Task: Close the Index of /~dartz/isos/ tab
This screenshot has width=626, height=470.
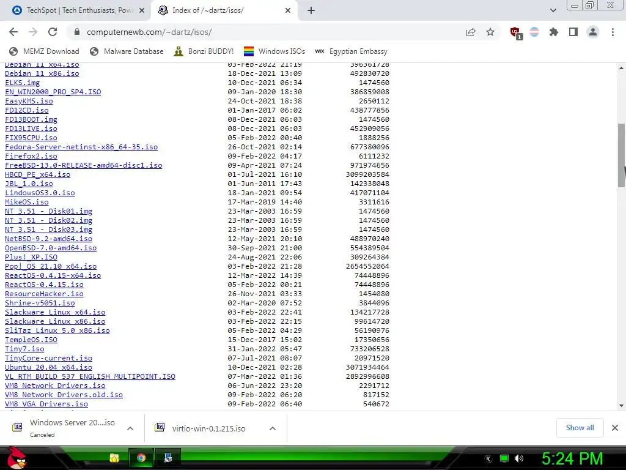Action: pyautogui.click(x=288, y=10)
